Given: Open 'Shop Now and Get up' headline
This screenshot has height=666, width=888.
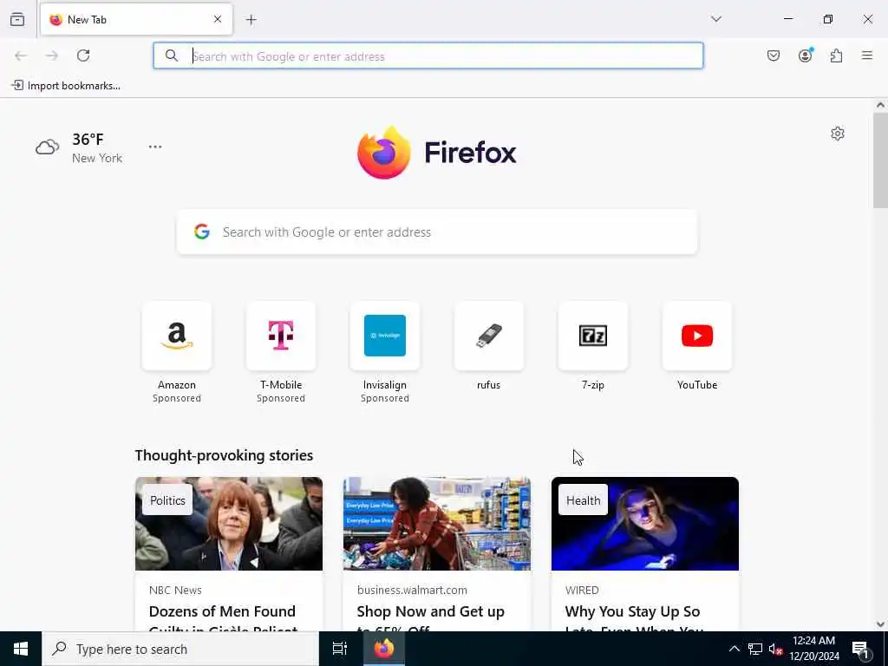Looking at the screenshot, I should (430, 611).
